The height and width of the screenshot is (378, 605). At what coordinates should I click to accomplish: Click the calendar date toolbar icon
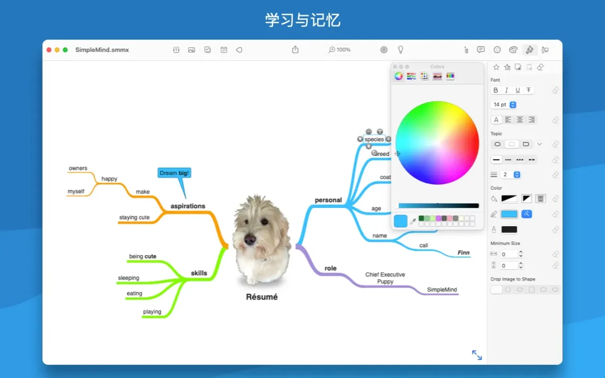[x=224, y=50]
